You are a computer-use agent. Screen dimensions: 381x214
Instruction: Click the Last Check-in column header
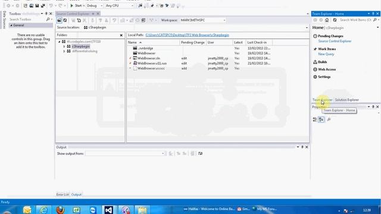click(x=259, y=42)
